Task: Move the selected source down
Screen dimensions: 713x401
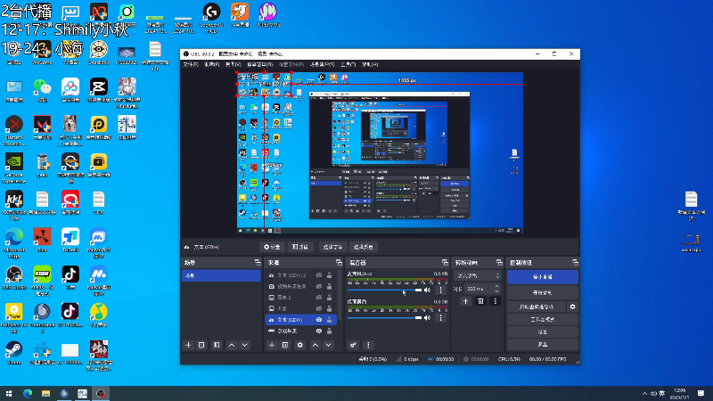Action: pyautogui.click(x=328, y=345)
